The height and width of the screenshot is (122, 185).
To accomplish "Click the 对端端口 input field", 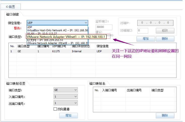I will pyautogui.click(x=143, y=31).
